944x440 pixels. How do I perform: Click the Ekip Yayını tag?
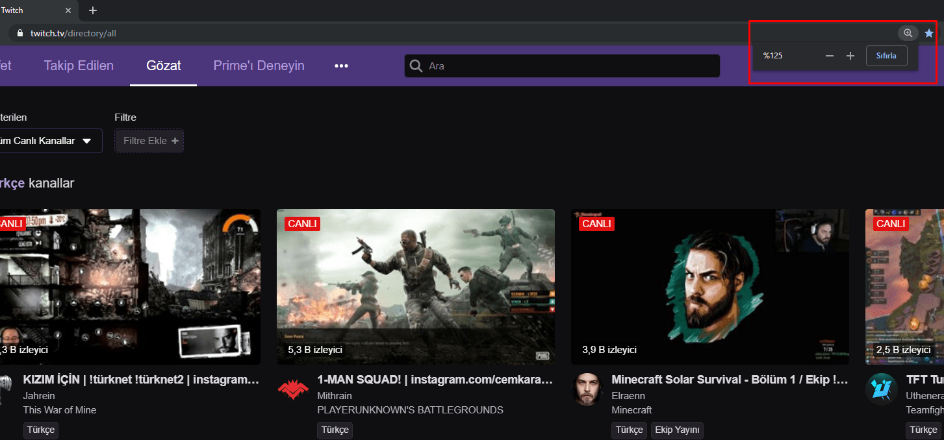tap(676, 430)
